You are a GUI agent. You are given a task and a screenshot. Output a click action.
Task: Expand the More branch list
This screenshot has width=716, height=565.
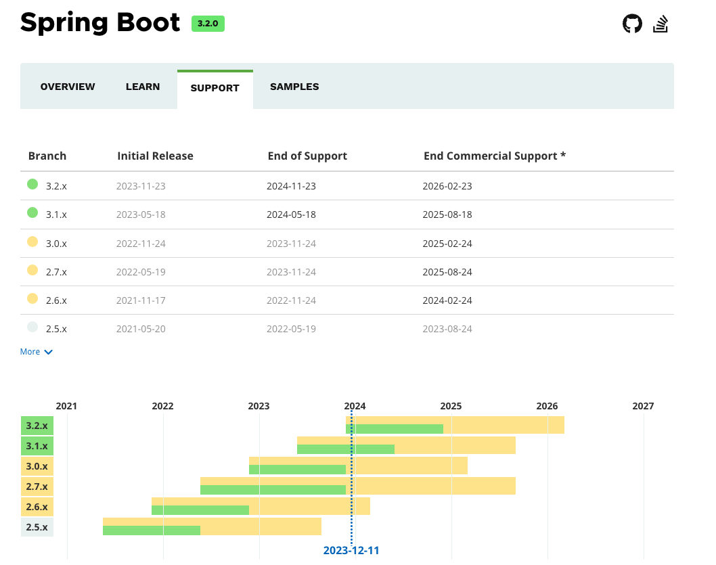pos(30,351)
